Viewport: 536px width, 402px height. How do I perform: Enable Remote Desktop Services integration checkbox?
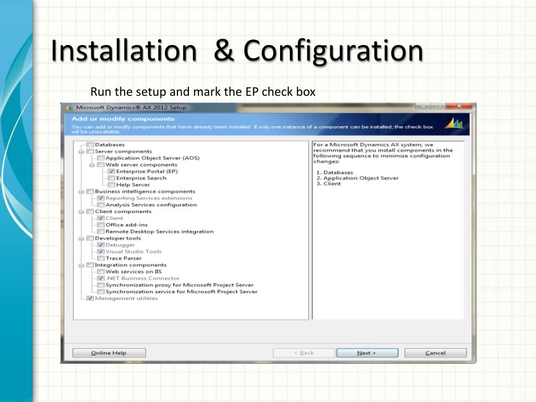point(101,231)
